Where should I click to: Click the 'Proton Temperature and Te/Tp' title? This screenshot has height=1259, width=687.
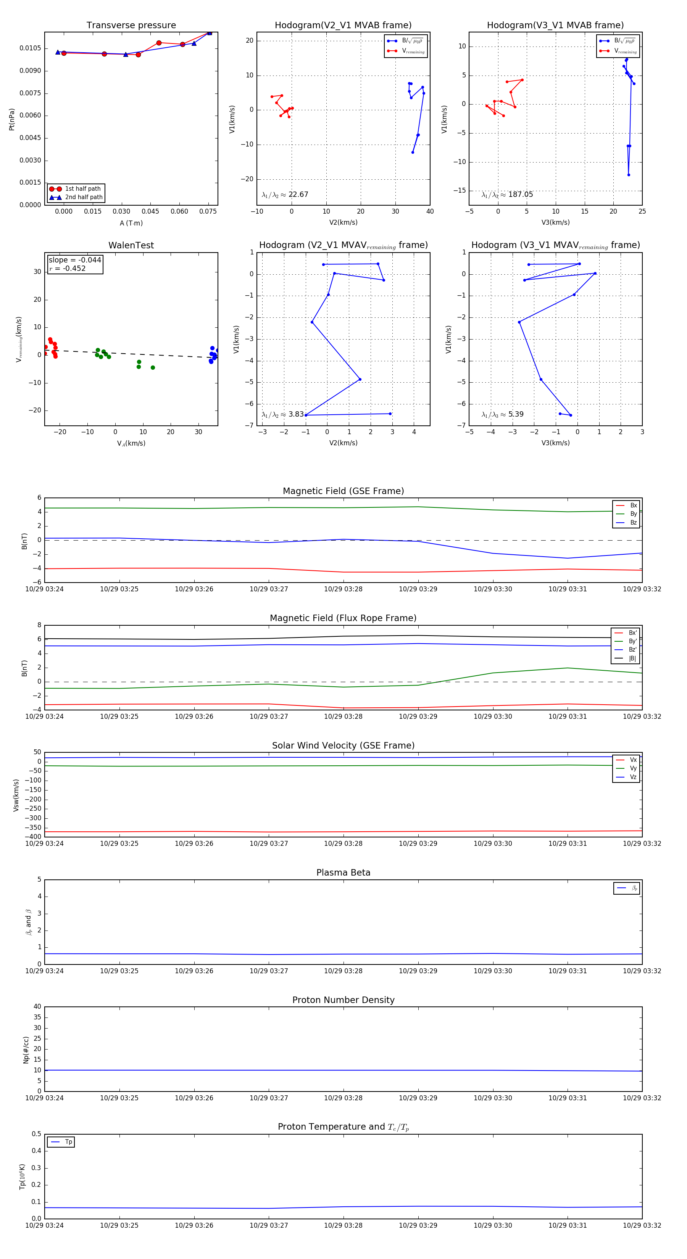[x=343, y=1127]
